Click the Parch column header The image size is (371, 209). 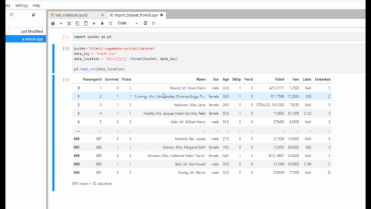249,80
